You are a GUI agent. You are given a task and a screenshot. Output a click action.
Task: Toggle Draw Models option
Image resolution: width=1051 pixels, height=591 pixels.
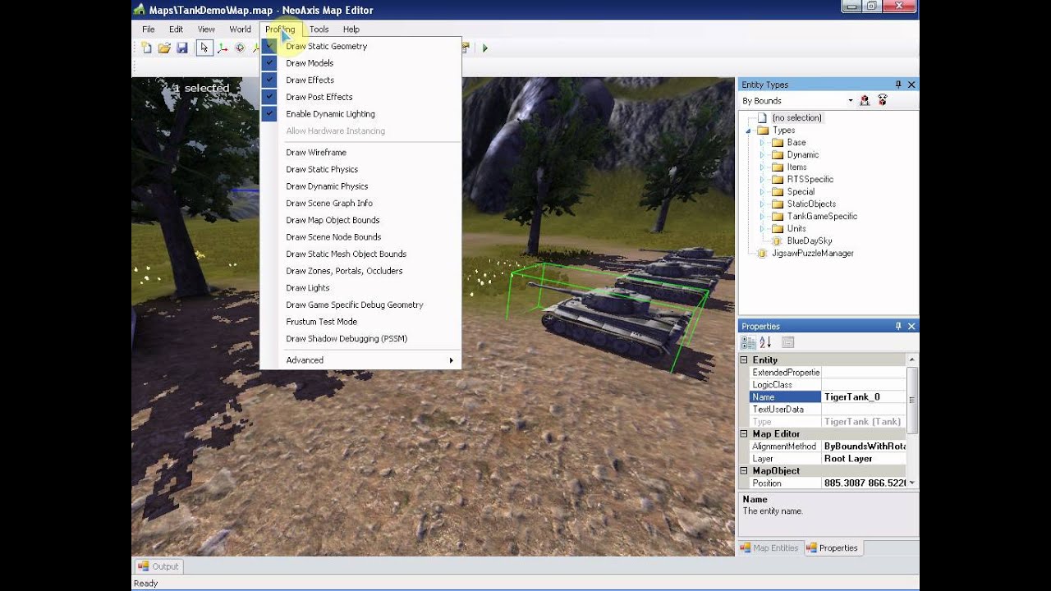[360, 63]
